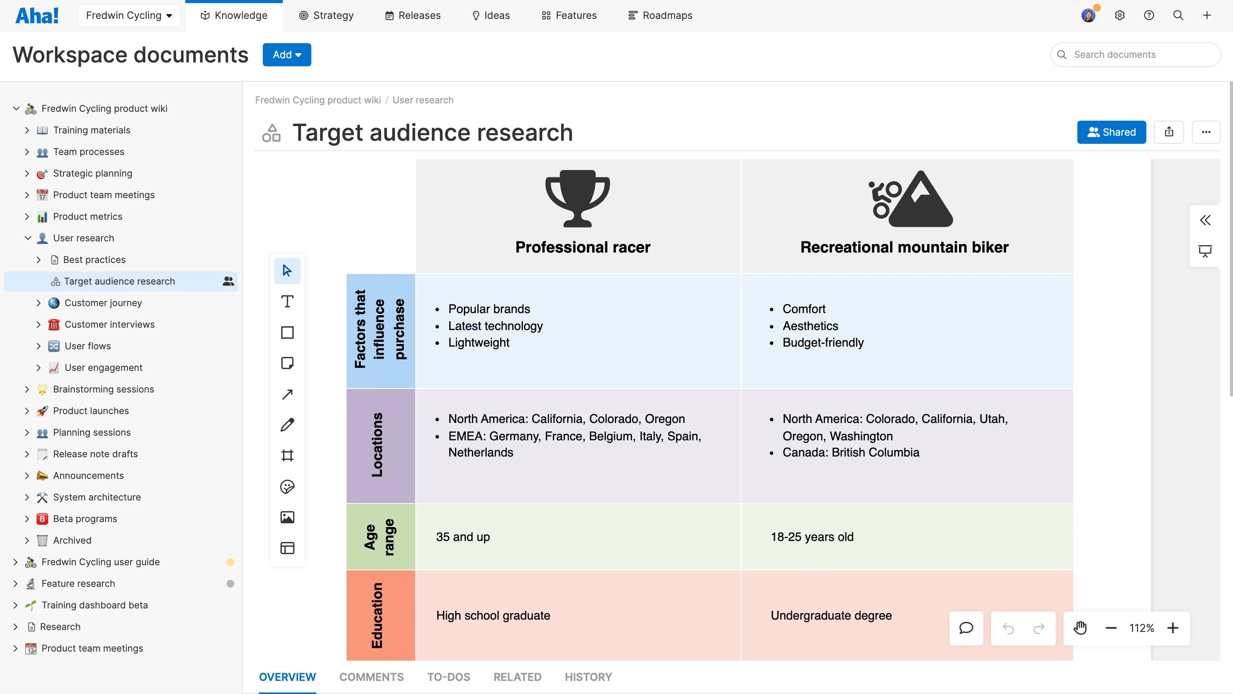This screenshot has width=1233, height=694.
Task: Select the Text tool in whiteboard toolbar
Action: tap(287, 302)
